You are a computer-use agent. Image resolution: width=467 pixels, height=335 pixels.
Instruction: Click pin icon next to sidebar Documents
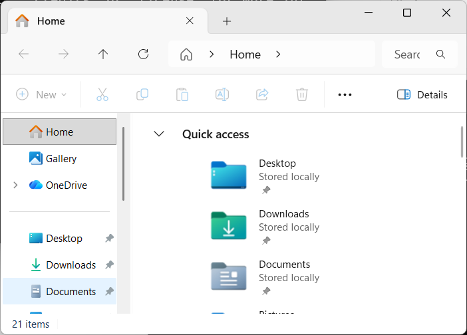pyautogui.click(x=110, y=291)
